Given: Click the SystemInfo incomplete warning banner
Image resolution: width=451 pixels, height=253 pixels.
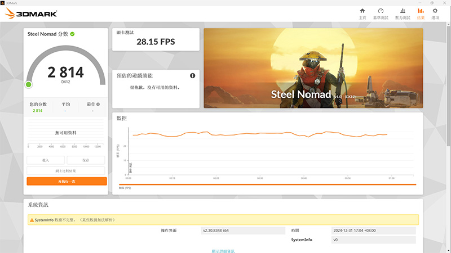Looking at the screenshot, I should click(x=223, y=220).
